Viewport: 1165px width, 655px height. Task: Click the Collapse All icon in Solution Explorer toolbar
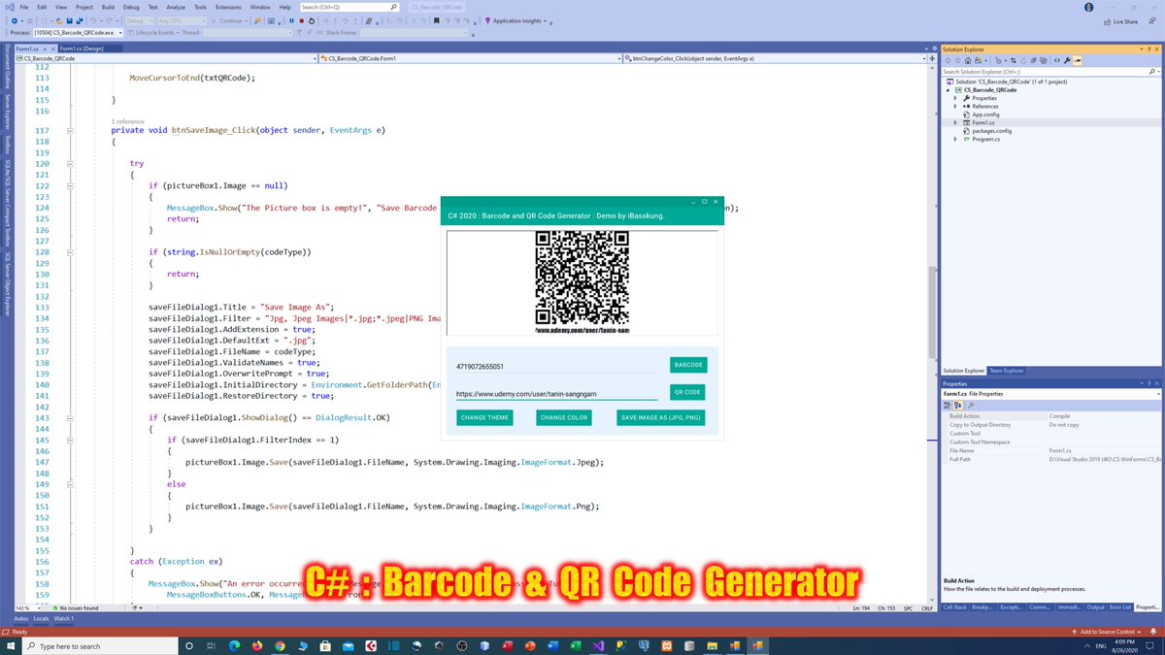click(x=1034, y=60)
